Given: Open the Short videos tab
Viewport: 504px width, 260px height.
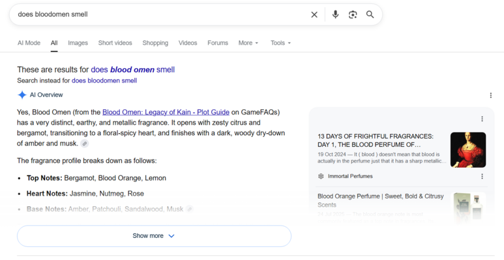Looking at the screenshot, I should (115, 43).
